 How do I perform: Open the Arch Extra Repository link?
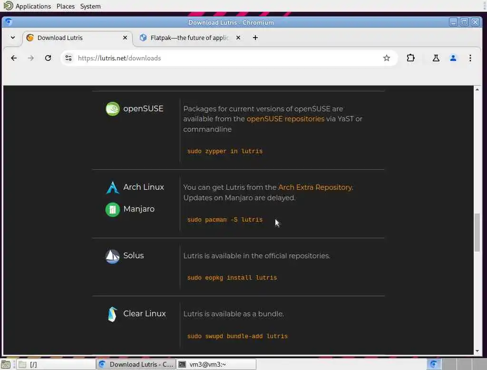316,187
